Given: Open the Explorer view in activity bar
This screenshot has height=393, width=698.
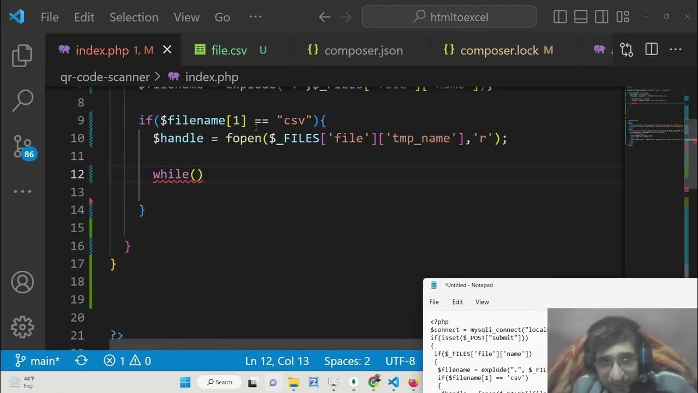Looking at the screenshot, I should [22, 55].
